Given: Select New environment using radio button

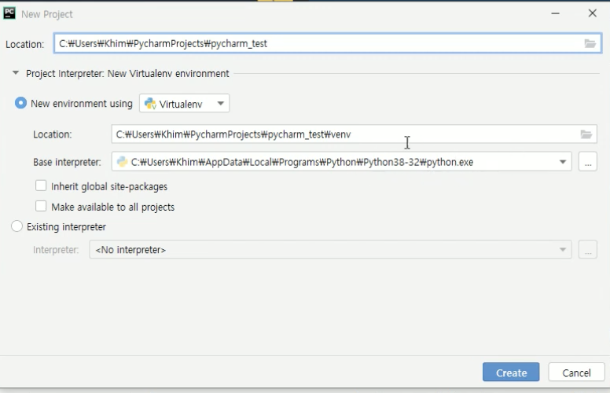Looking at the screenshot, I should [x=20, y=103].
